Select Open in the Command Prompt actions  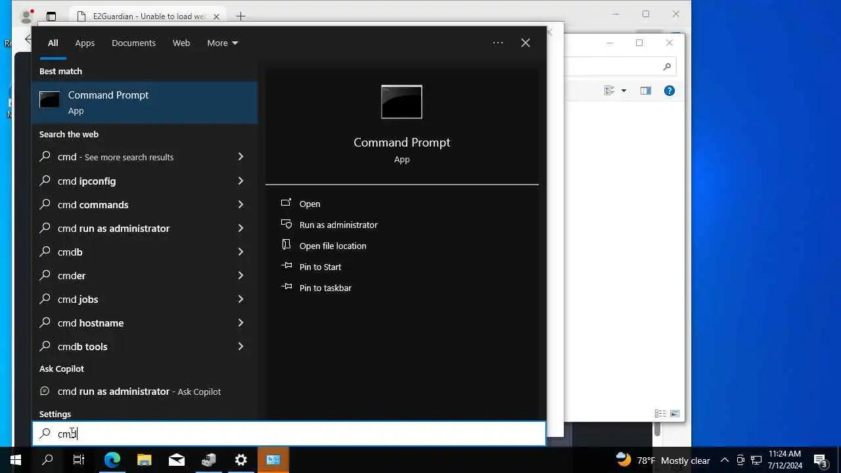point(309,204)
